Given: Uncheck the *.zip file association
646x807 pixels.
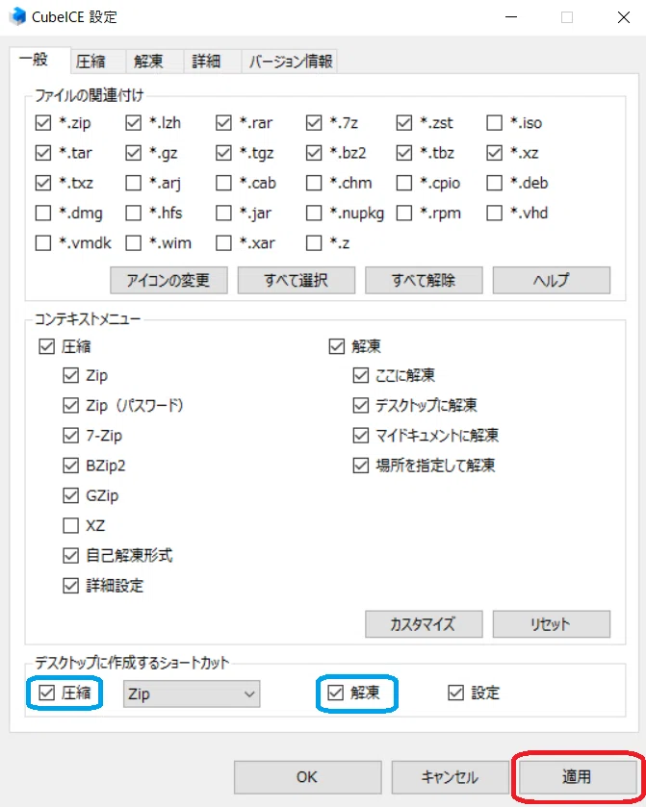Looking at the screenshot, I should click(43, 123).
